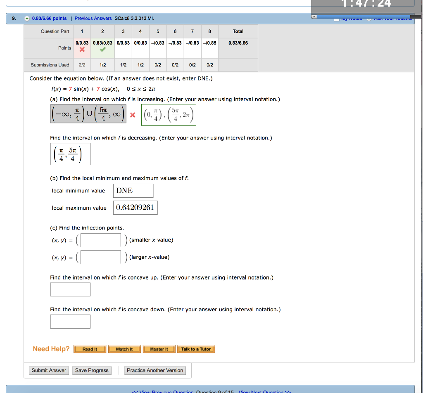
Task: Click the green checkmark under part 2 points
Action: click(102, 49)
